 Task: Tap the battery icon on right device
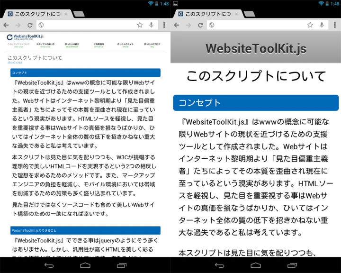point(327,3)
